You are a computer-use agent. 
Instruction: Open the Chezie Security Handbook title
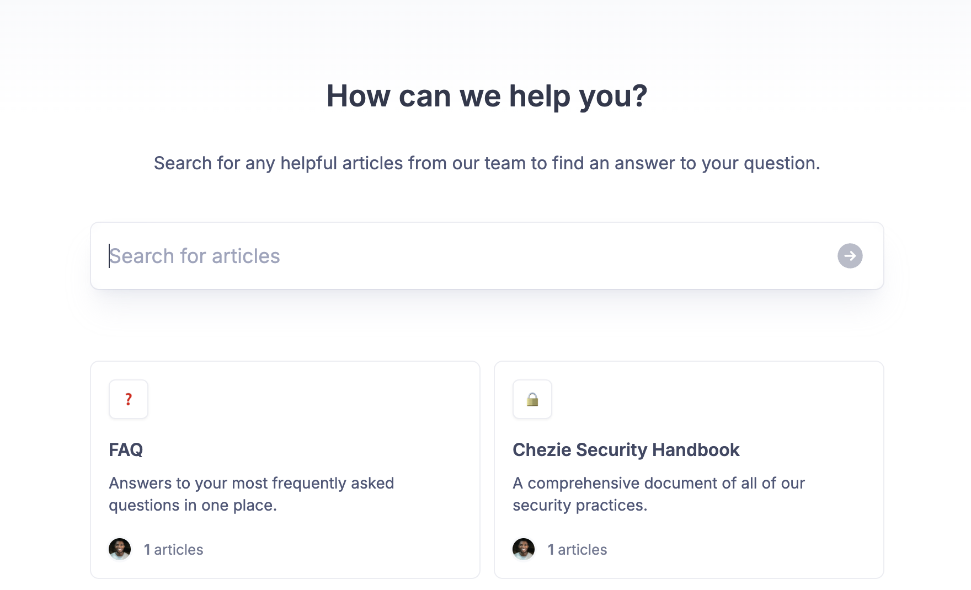tap(626, 450)
